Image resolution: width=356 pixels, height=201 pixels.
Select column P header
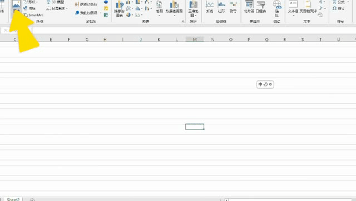(249, 39)
